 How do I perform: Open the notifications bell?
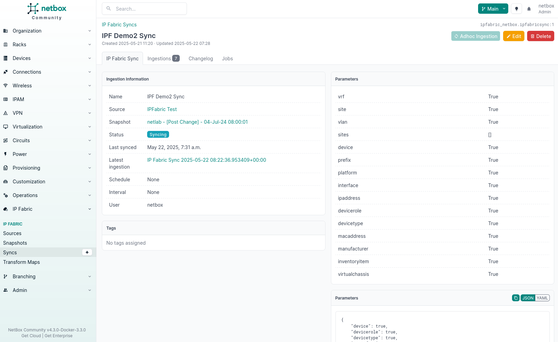coord(529,9)
